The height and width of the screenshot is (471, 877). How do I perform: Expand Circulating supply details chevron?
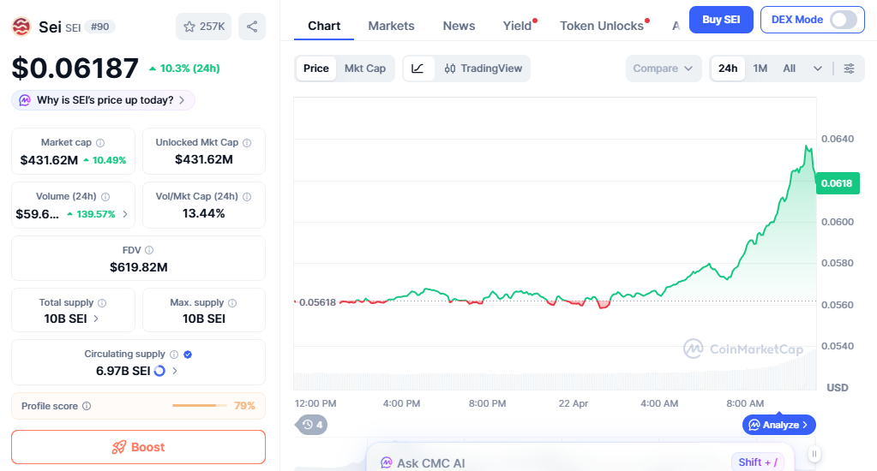coord(175,371)
